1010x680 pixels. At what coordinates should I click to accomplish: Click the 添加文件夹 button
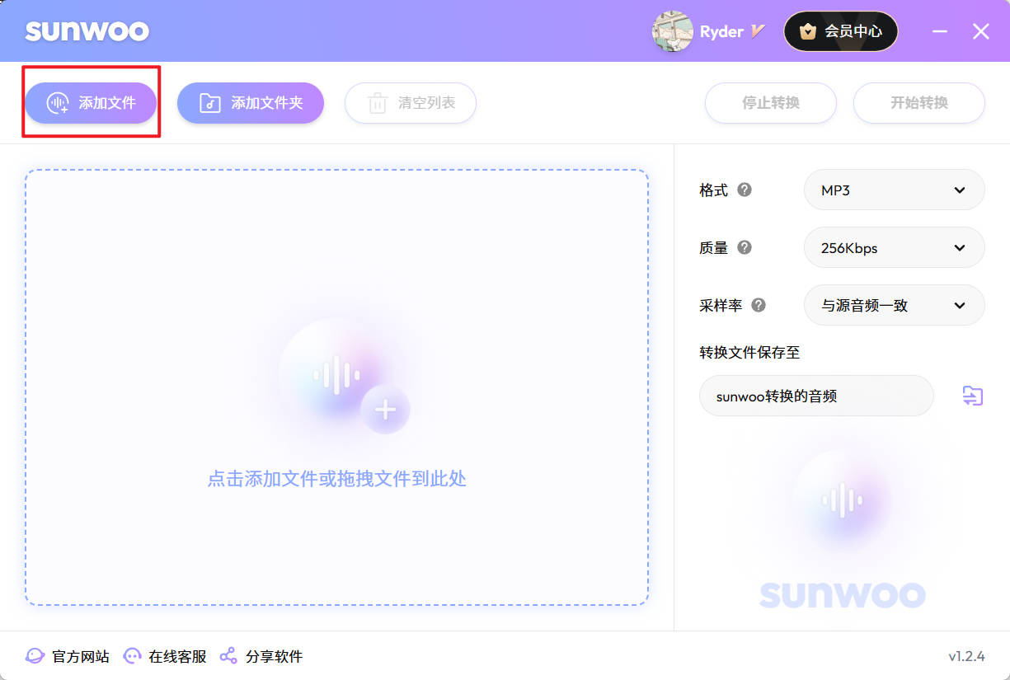click(x=251, y=103)
